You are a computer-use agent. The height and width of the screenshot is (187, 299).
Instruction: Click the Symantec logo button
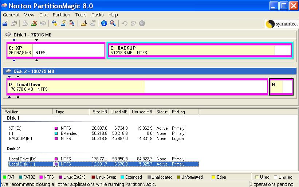point(282,24)
